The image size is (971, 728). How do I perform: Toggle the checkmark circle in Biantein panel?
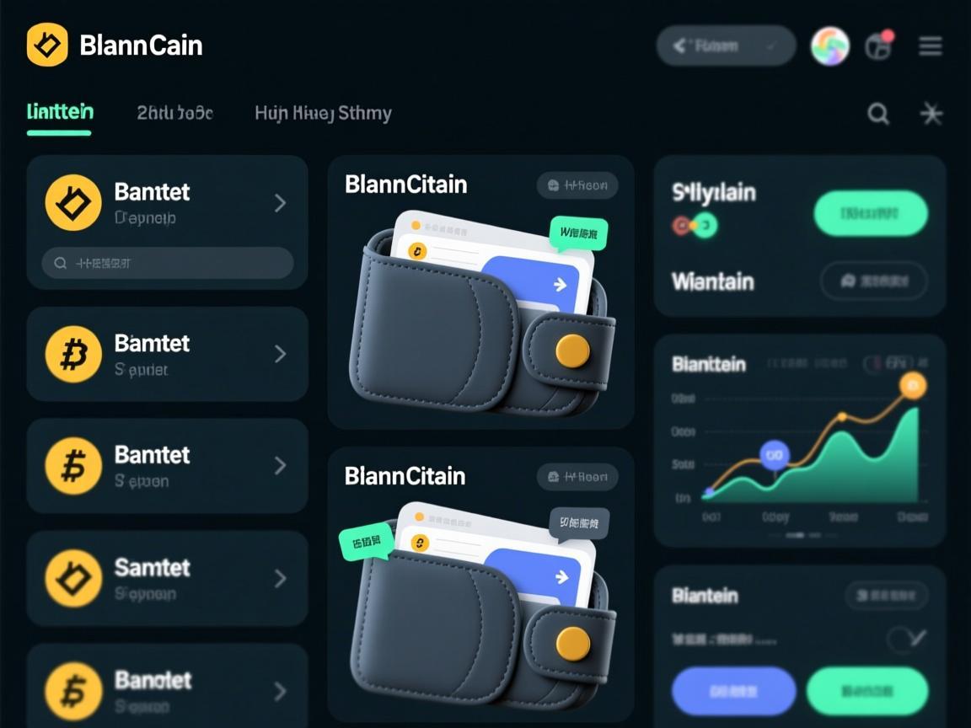pyautogui.click(x=906, y=640)
